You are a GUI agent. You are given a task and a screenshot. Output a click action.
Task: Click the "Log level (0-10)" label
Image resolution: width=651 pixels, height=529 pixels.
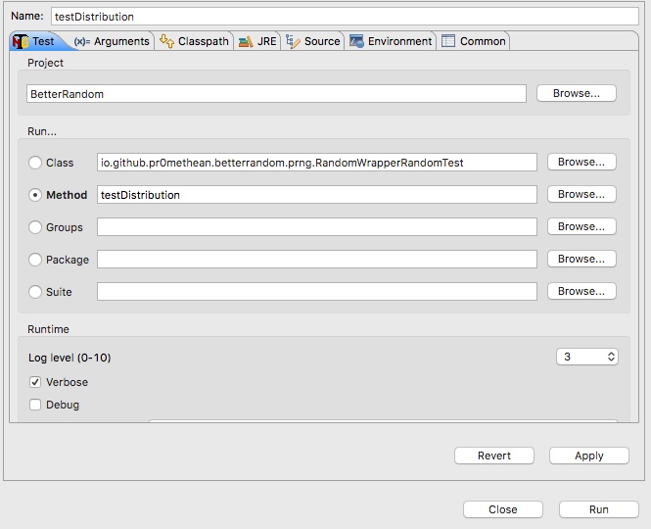[70, 358]
